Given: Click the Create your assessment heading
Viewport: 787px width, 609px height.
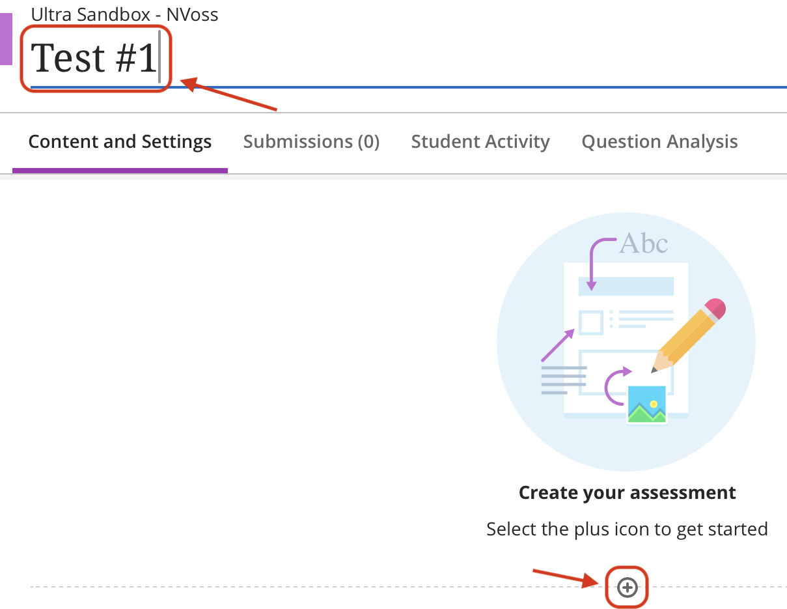Looking at the screenshot, I should pos(627,493).
